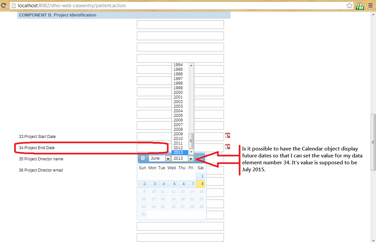The width and height of the screenshot is (376, 243).
Task: Open the Chrome menu hamburger icon
Action: (x=370, y=6)
